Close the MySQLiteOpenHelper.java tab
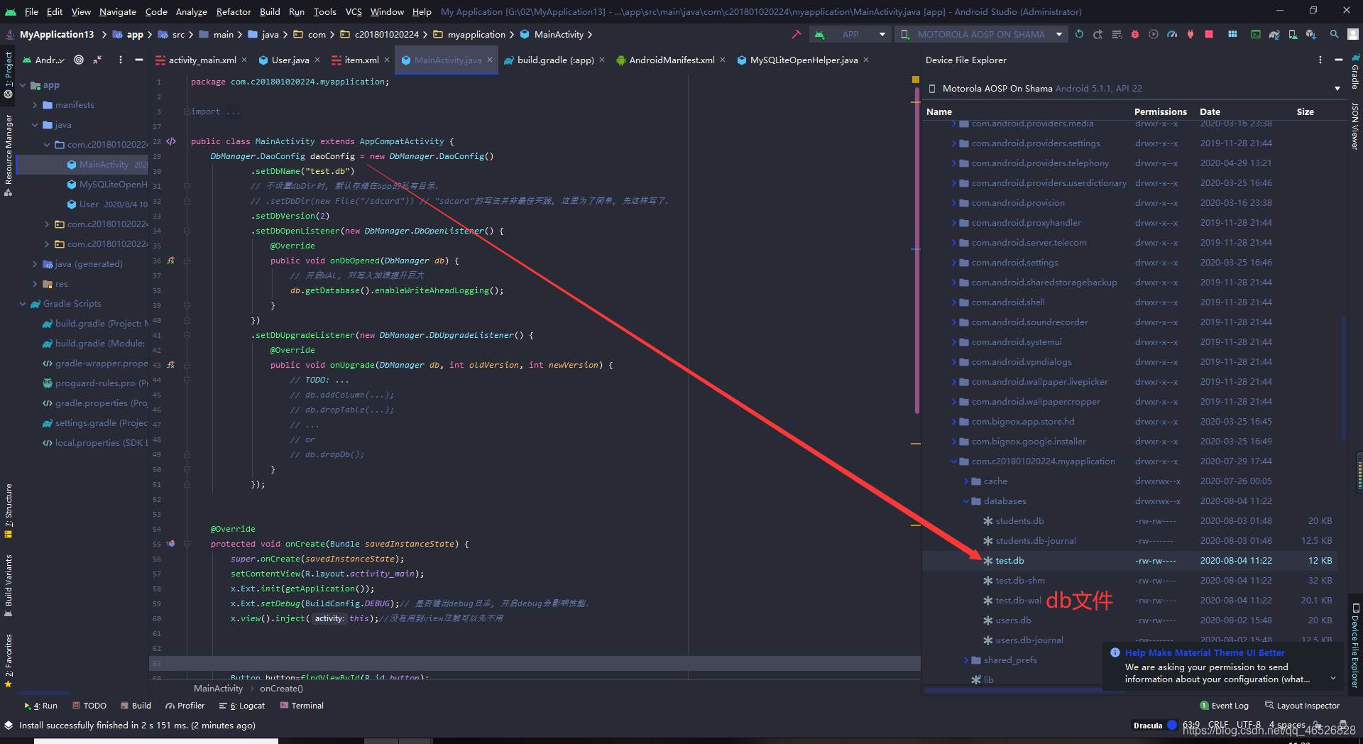Viewport: 1363px width, 744px height. click(x=866, y=60)
